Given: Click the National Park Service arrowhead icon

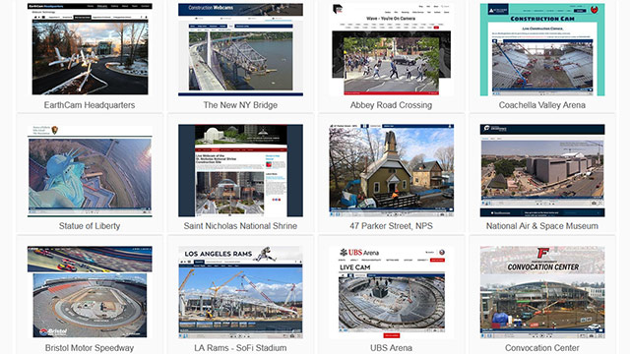Looking at the screenshot, I should coord(55,130).
